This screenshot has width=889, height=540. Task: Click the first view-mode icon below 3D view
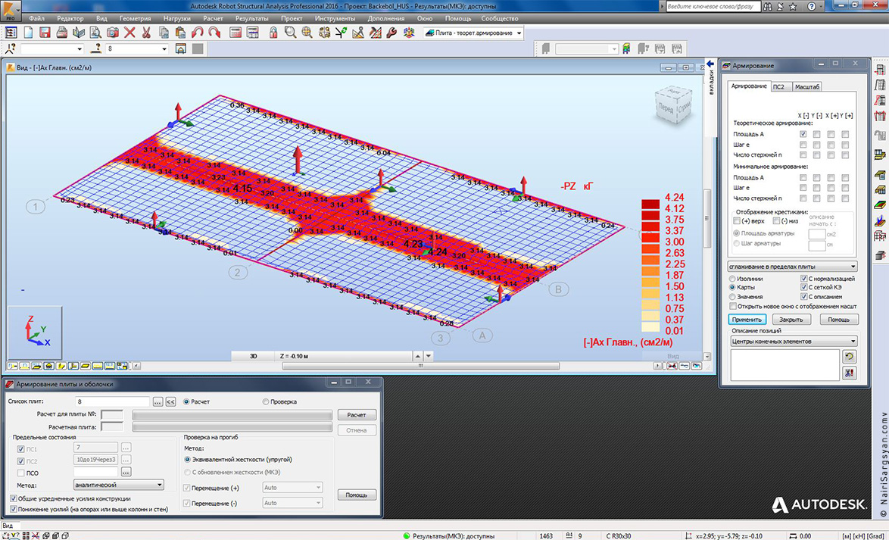[11, 366]
